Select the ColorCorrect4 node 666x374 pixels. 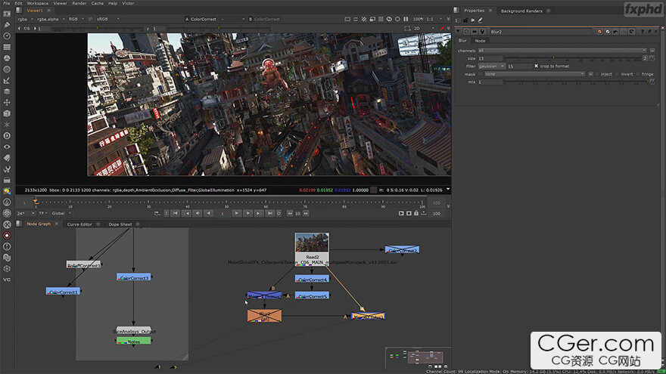pos(312,279)
